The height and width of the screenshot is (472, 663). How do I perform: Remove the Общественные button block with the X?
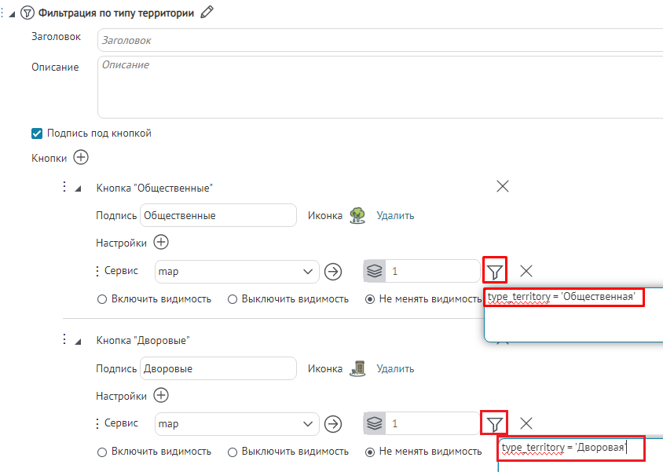coord(503,186)
